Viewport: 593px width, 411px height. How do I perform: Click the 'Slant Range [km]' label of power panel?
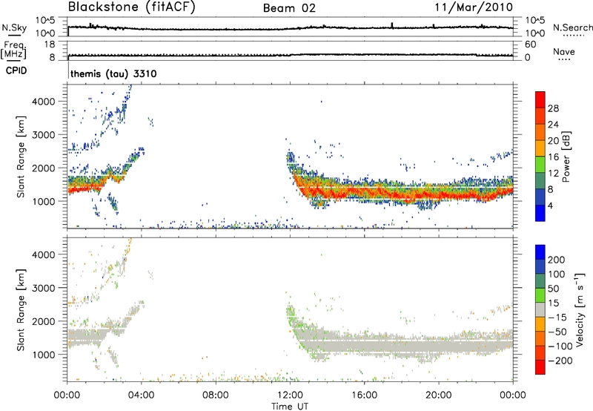[x=21, y=157]
